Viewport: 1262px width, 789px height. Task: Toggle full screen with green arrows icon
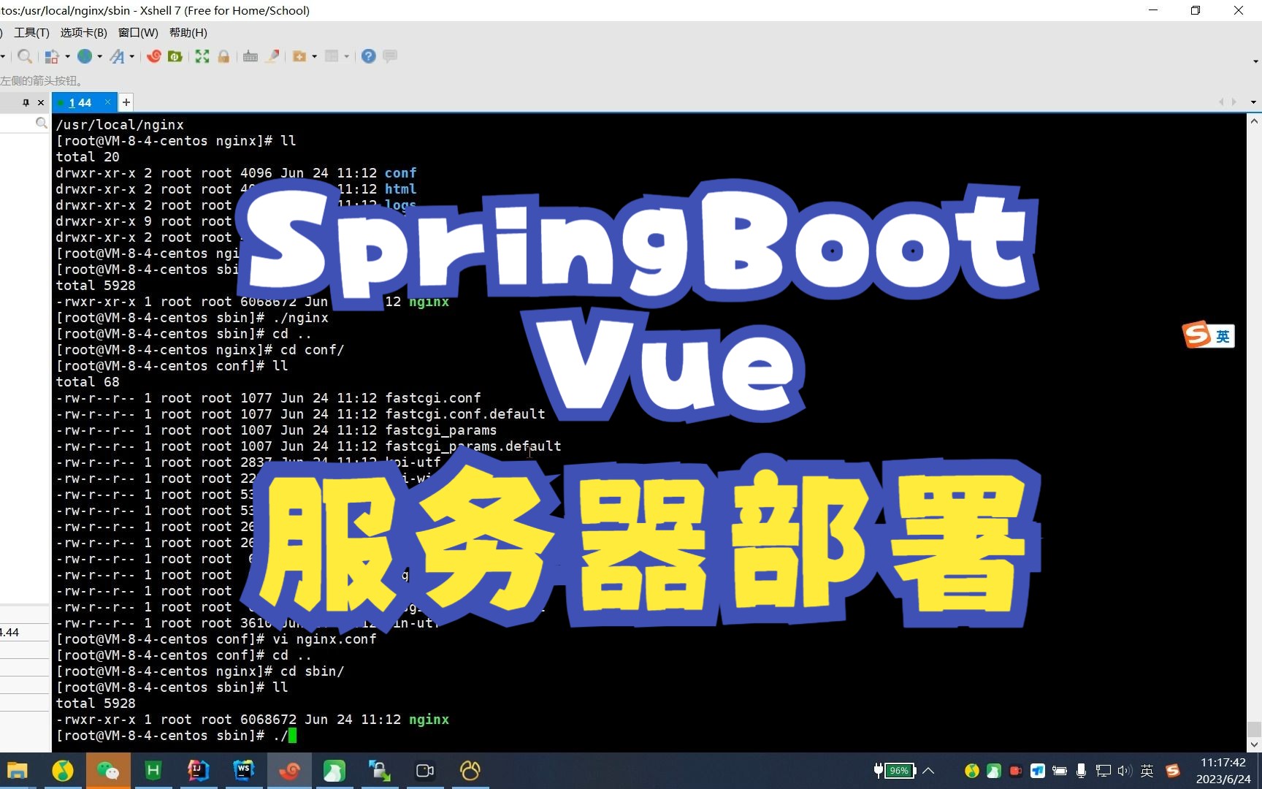pos(202,56)
